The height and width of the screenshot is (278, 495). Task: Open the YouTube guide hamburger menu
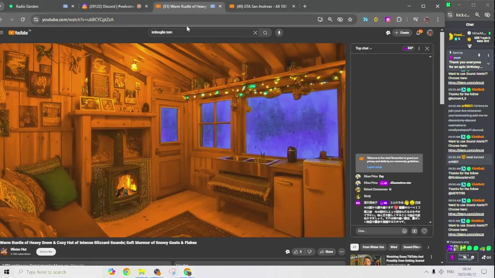(x=2, y=32)
